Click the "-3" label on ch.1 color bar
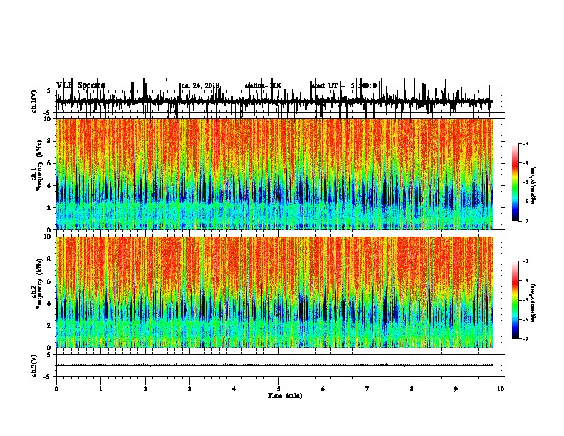This screenshot has width=564, height=436. click(525, 144)
